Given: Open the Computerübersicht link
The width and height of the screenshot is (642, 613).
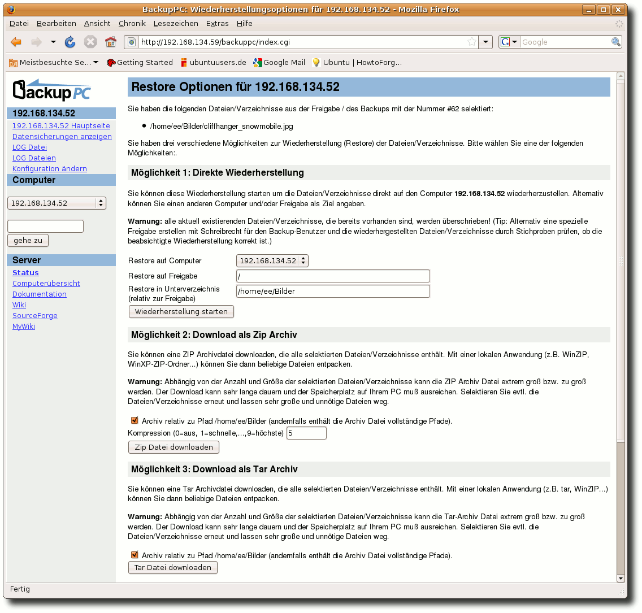Looking at the screenshot, I should [x=46, y=283].
